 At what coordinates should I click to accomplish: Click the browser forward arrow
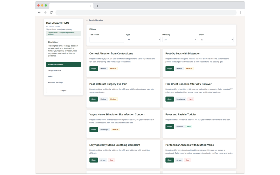pos(45,12)
